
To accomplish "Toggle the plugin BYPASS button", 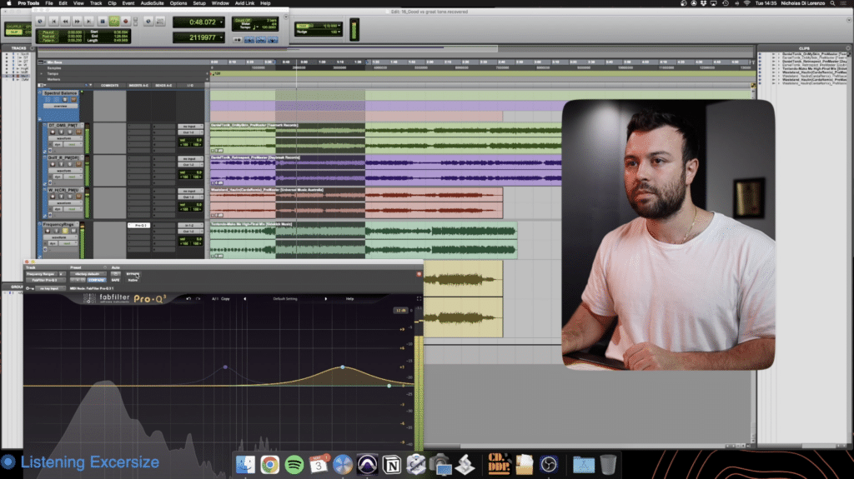I will tap(133, 274).
